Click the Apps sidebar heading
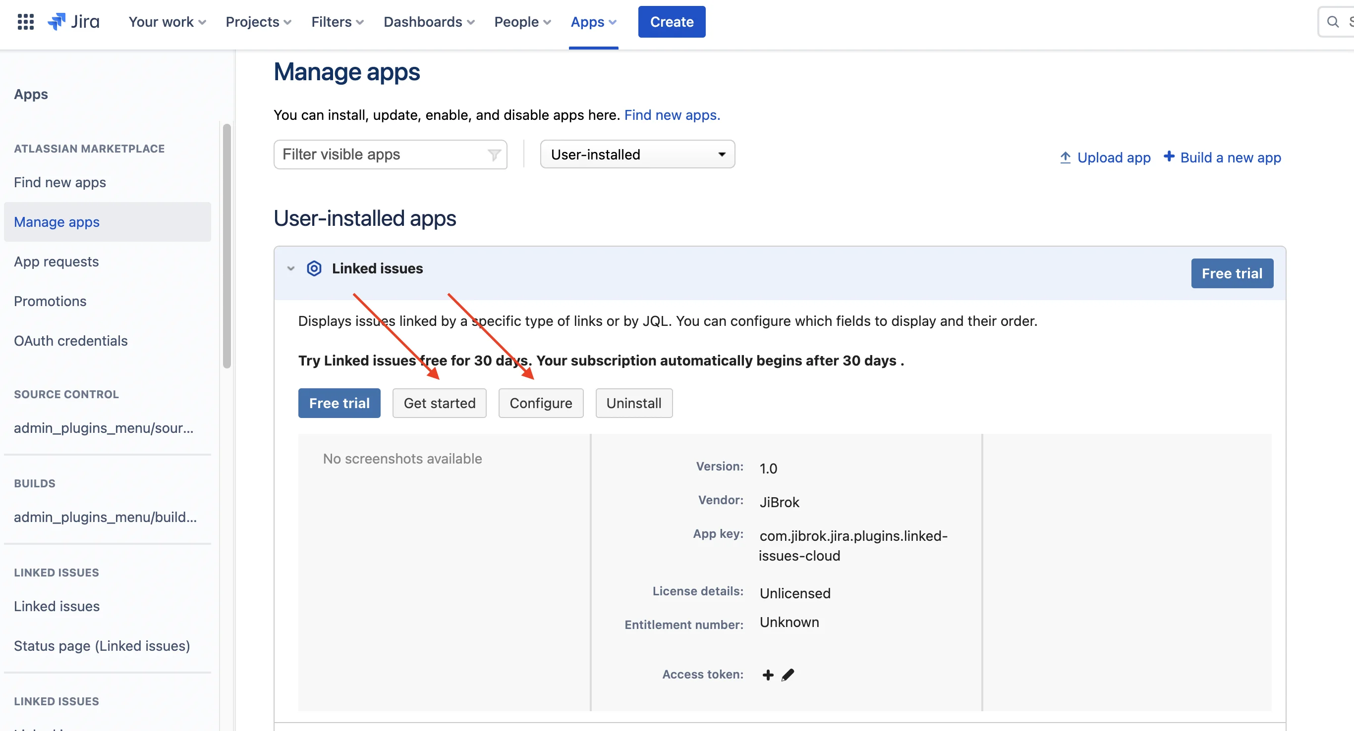Screen dimensions: 1354x731 31,94
